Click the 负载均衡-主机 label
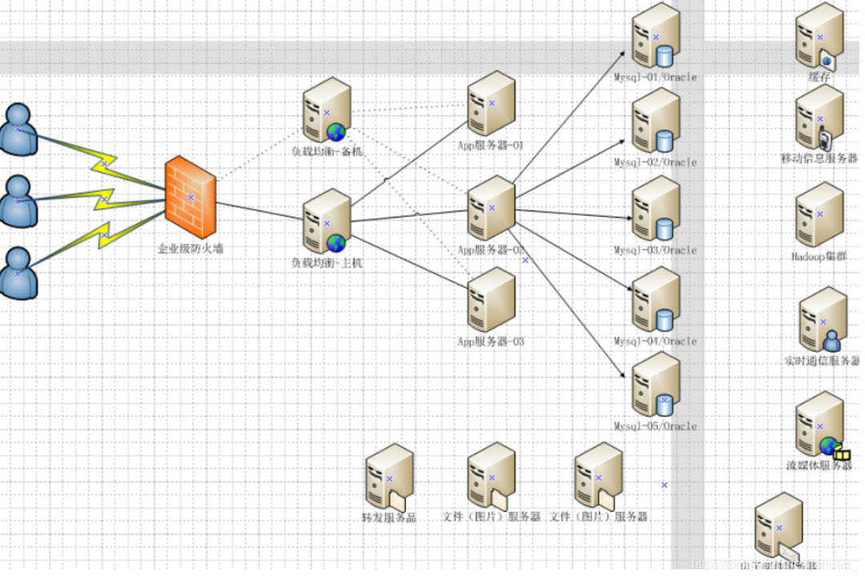The height and width of the screenshot is (579, 865). pos(326,263)
